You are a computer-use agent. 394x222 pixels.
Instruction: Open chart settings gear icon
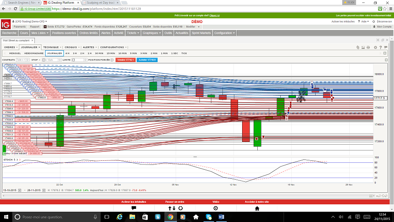(376, 47)
